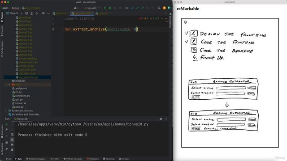
Task: Open the Terminal tool window
Action: pyautogui.click(x=109, y=159)
